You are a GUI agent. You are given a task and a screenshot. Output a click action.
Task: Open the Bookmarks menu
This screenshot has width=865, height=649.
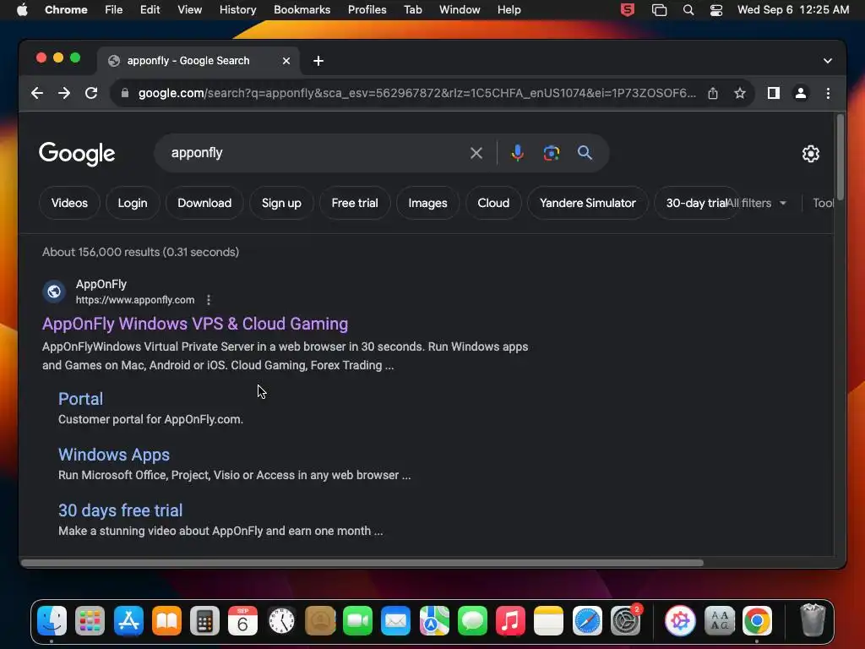302,10
